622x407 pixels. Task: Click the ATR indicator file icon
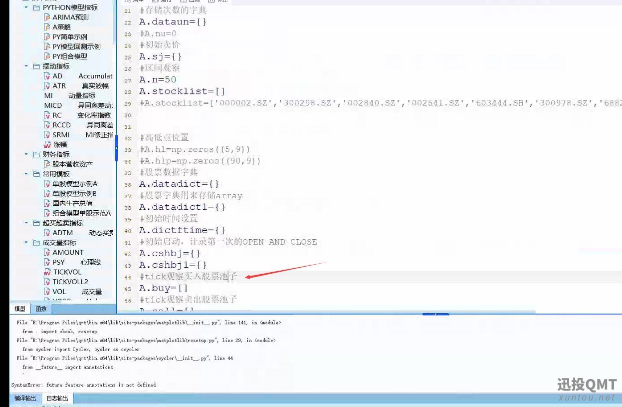click(47, 86)
